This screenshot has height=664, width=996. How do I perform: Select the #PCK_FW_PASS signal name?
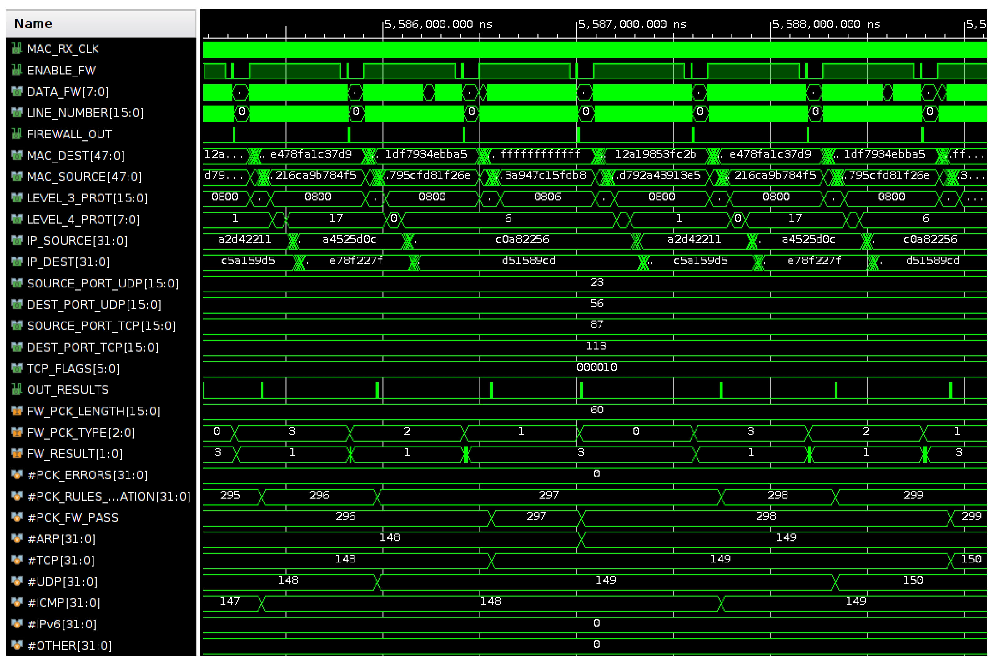pos(73,517)
